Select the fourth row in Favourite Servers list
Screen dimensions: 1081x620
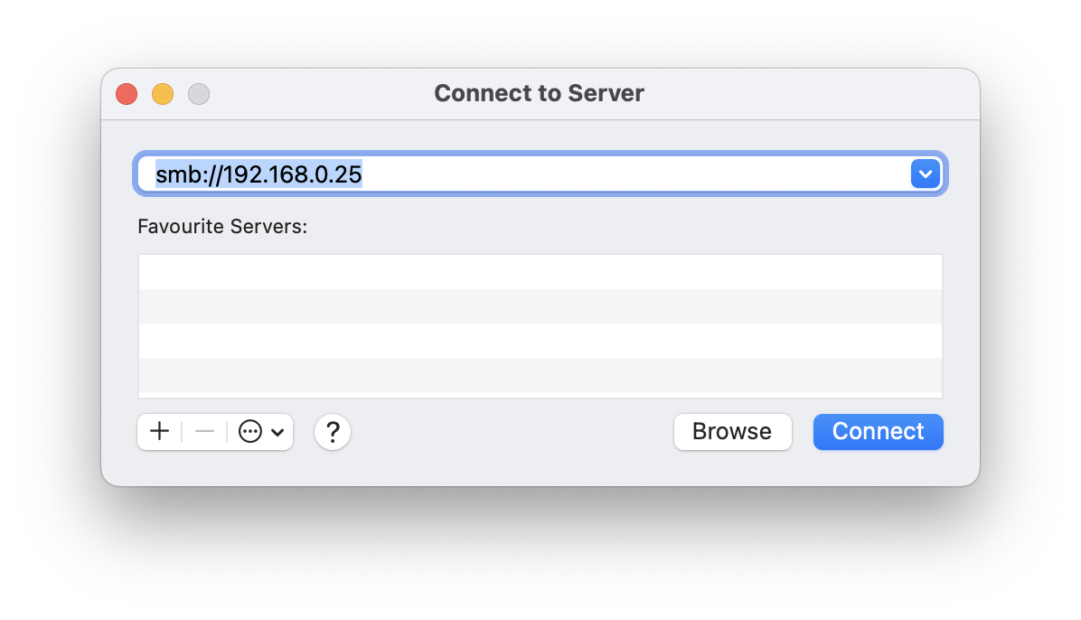(x=540, y=375)
